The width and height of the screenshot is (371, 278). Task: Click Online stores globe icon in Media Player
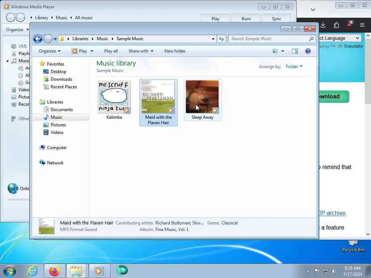pyautogui.click(x=13, y=188)
